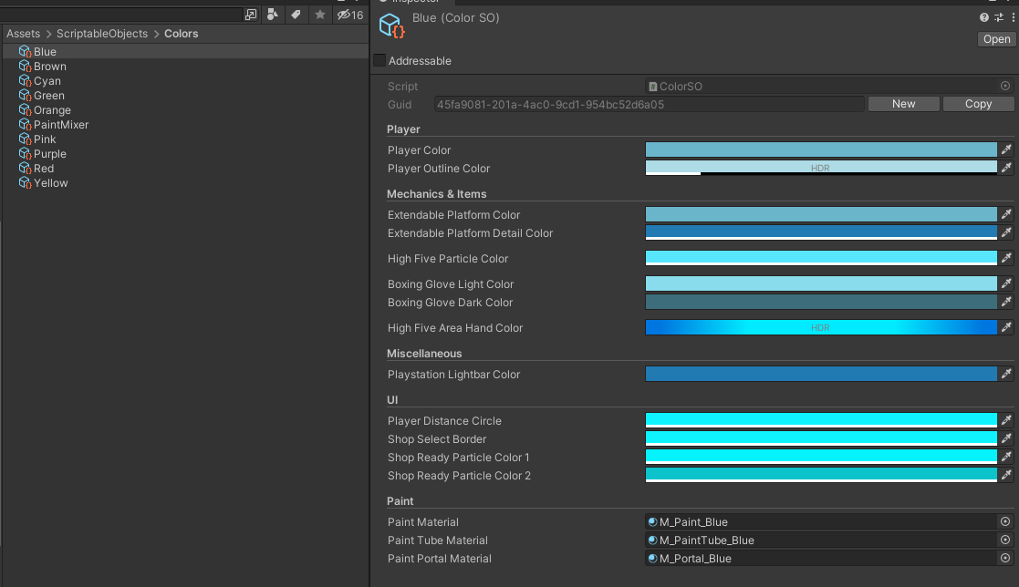Click the favorites star icon in Project toolbar
The width and height of the screenshot is (1019, 587).
319,15
